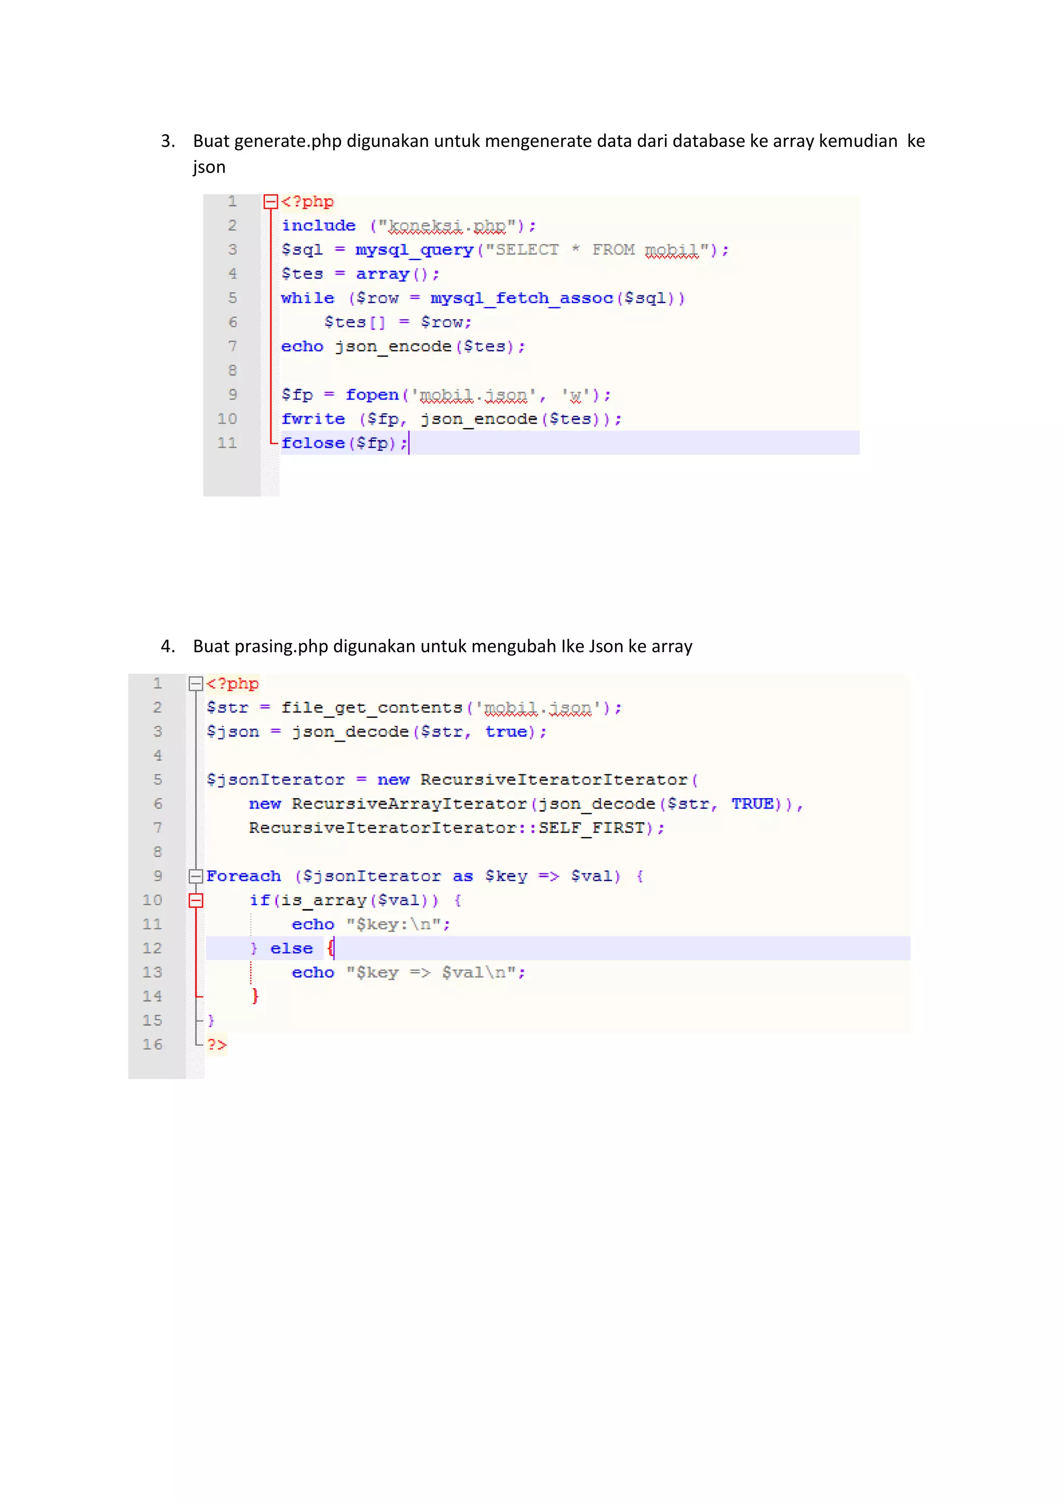Click the closing ?> tag on line 16
This screenshot has width=1063, height=1503.
point(216,1045)
